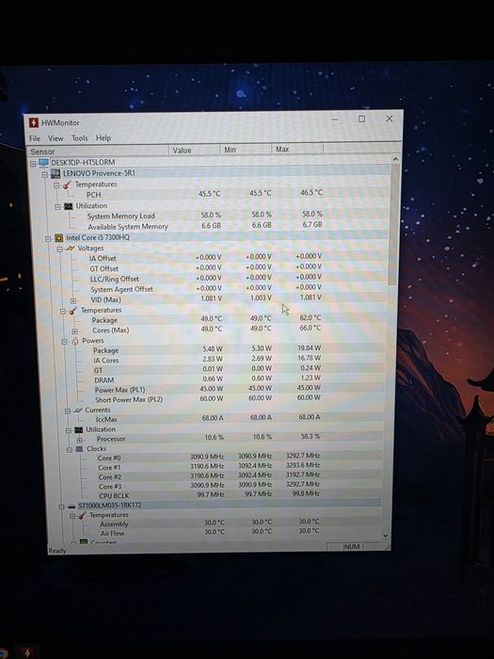Click the drive Temperatures thermometer icon
The height and width of the screenshot is (659, 494).
[x=83, y=515]
